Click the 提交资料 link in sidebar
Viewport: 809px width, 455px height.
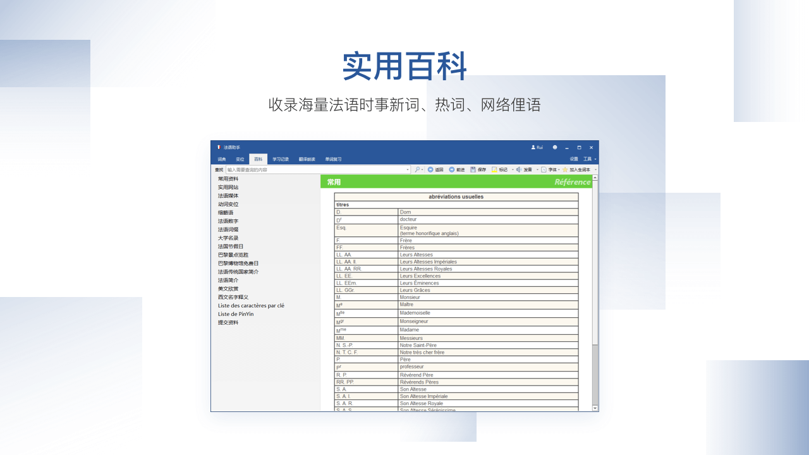pos(228,322)
